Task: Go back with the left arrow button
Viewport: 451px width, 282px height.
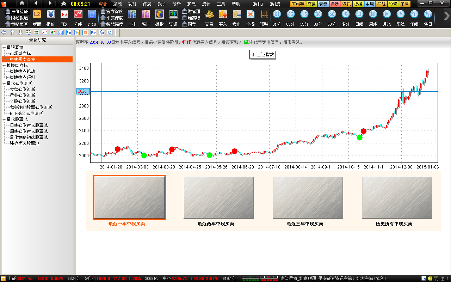Action: coord(36,4)
